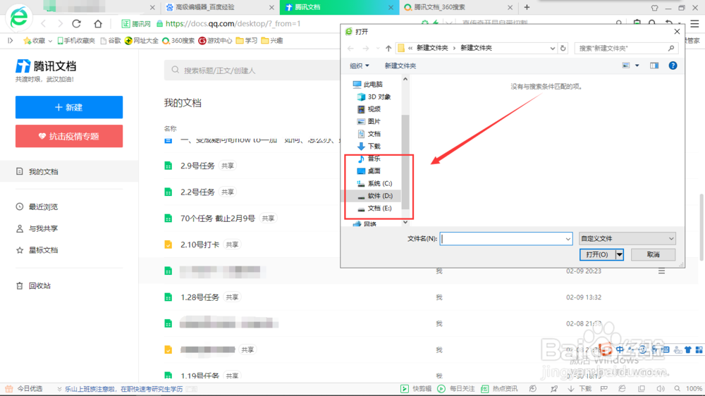The height and width of the screenshot is (396, 705).
Task: Expand the 打开 button split arrow
Action: point(620,254)
